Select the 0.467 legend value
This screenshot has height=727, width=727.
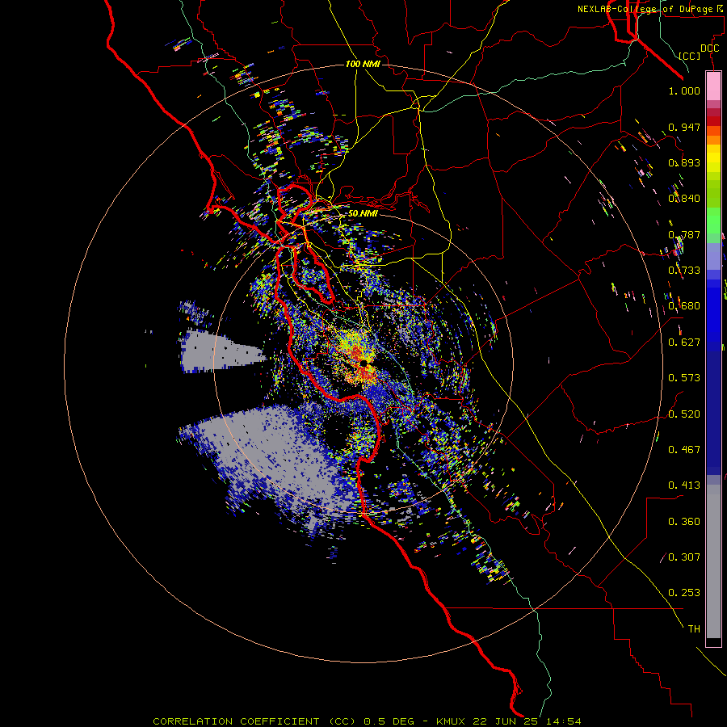[684, 450]
